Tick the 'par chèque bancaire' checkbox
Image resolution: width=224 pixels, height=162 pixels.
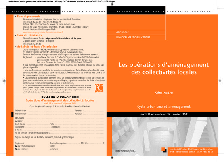tap(16, 146)
